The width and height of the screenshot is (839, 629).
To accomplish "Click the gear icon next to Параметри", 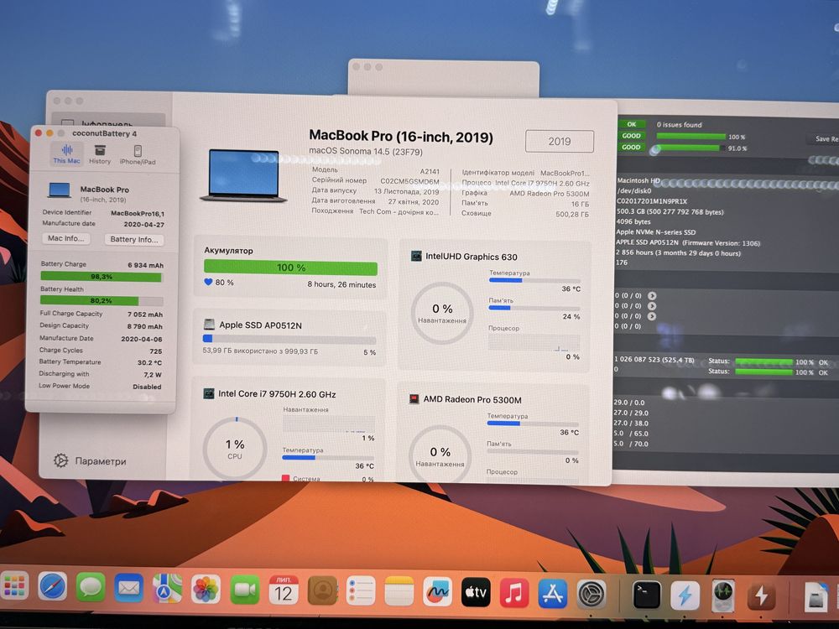I will (60, 460).
